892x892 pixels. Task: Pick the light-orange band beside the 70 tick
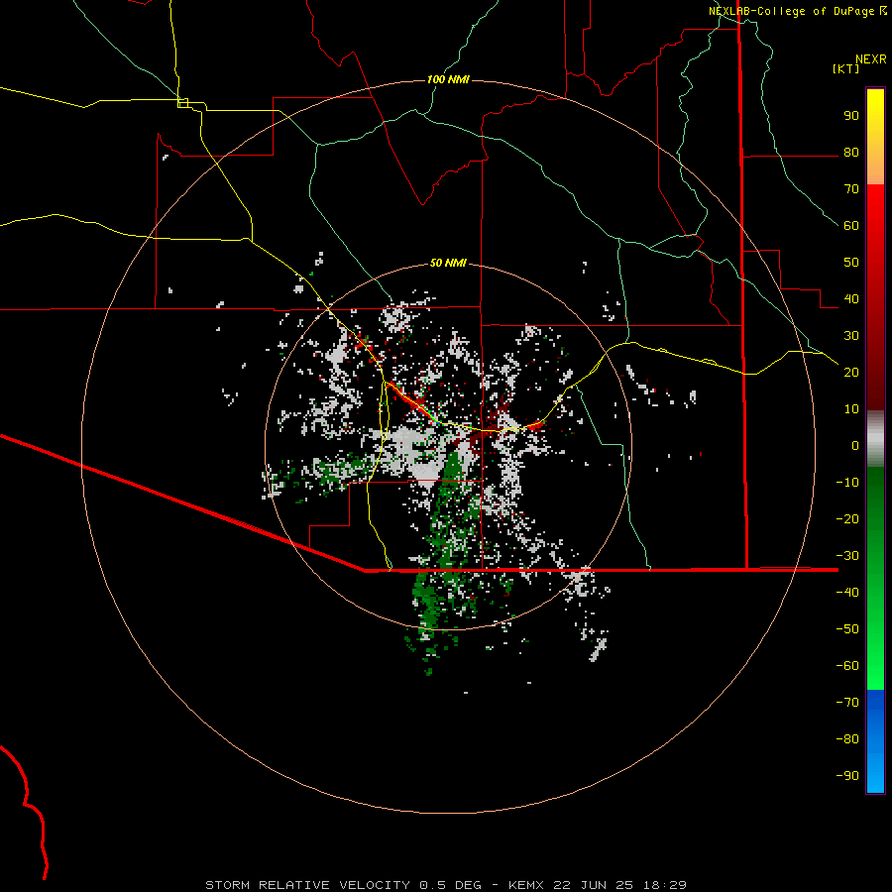pos(875,172)
